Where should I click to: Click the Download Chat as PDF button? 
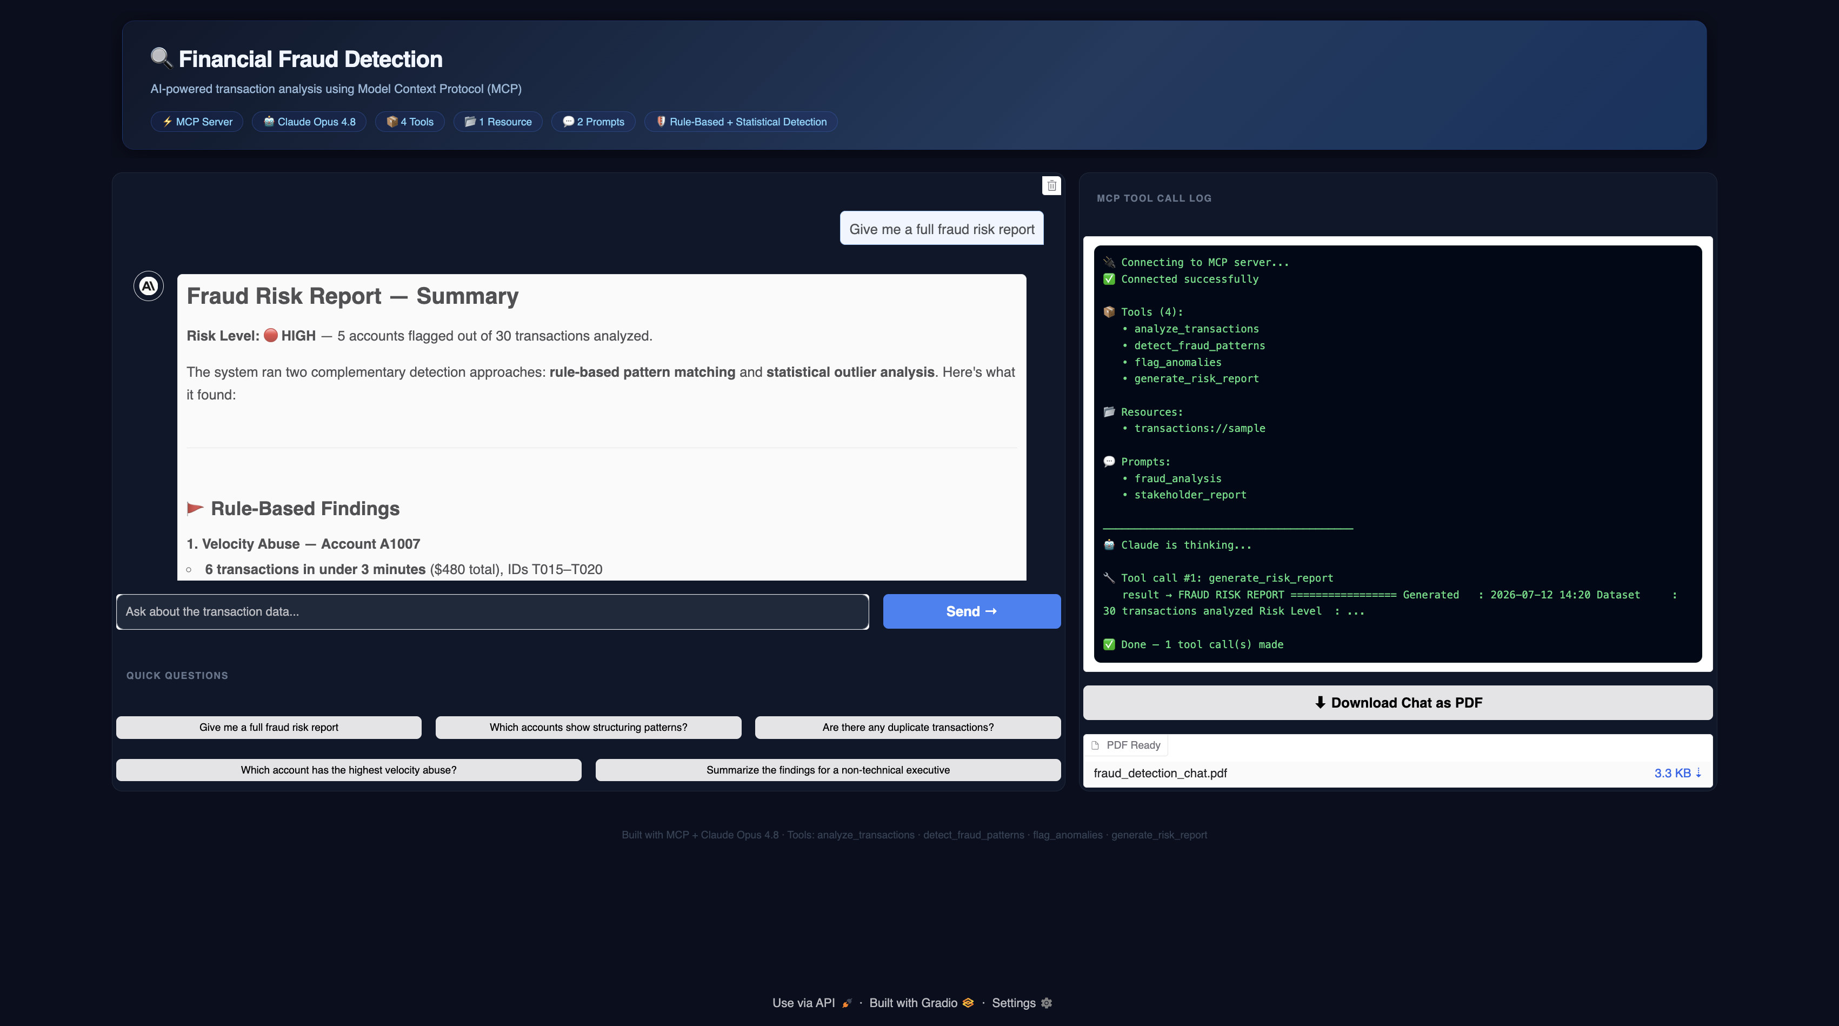coord(1397,703)
